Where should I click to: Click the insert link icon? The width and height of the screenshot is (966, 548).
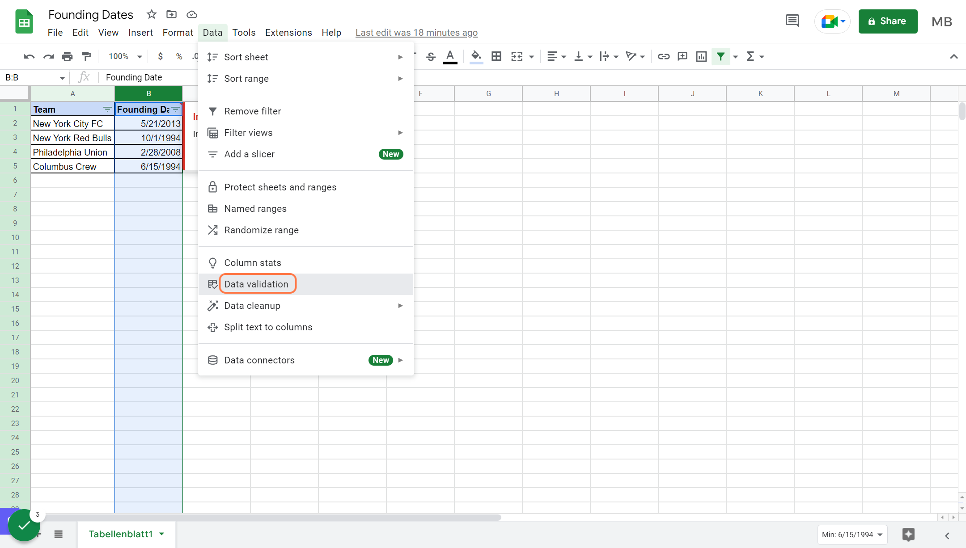pyautogui.click(x=663, y=56)
